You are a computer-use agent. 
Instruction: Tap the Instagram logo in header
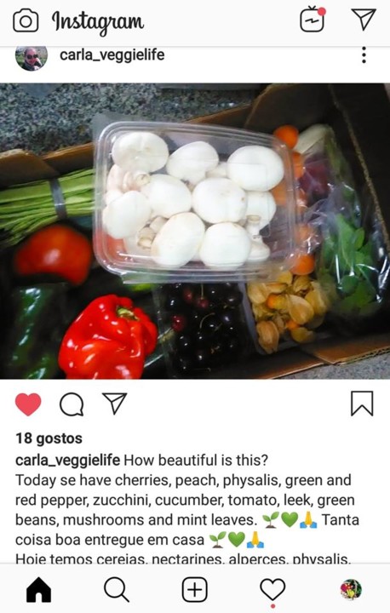click(98, 22)
